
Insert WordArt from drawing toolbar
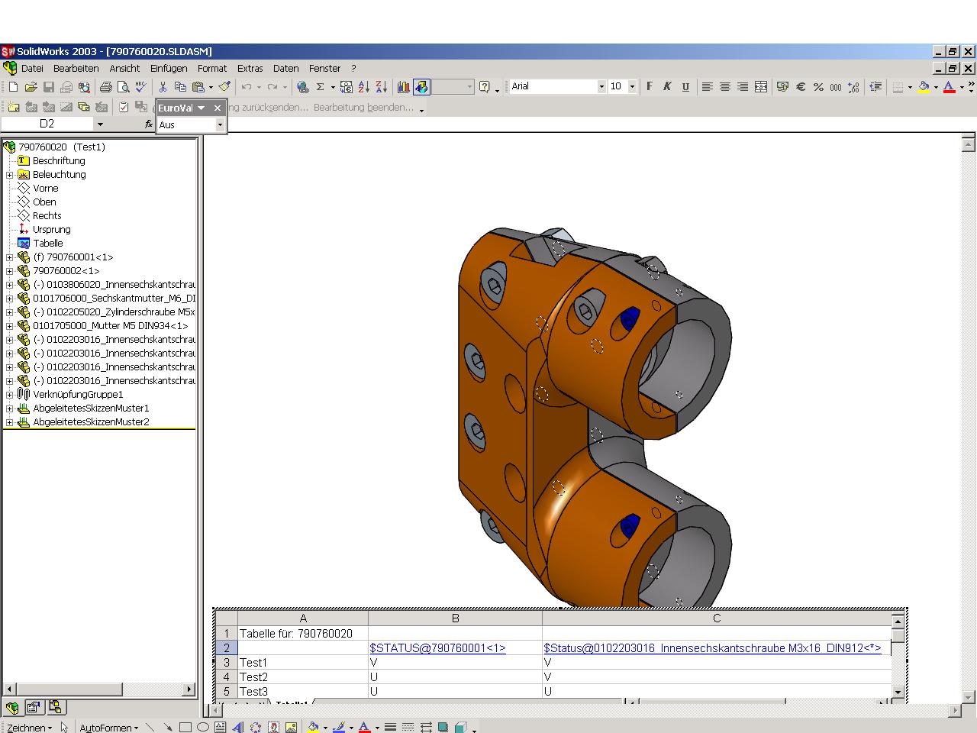[x=237, y=728]
